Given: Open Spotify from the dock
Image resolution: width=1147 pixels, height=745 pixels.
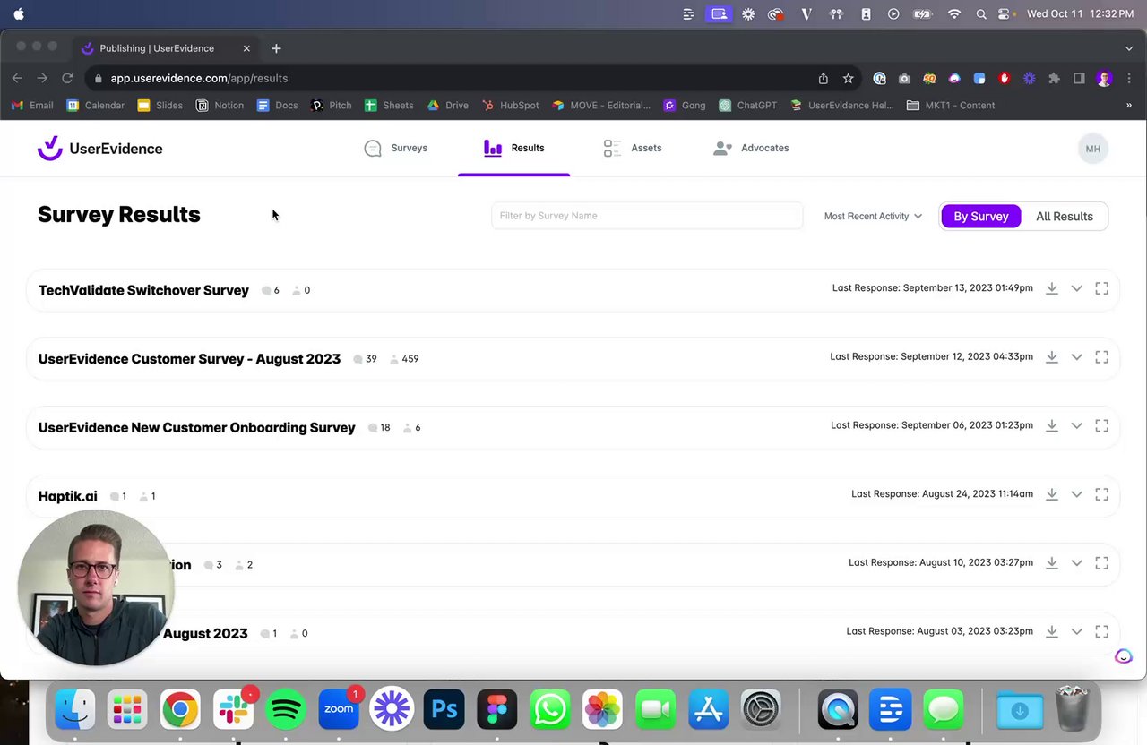Looking at the screenshot, I should 286,710.
